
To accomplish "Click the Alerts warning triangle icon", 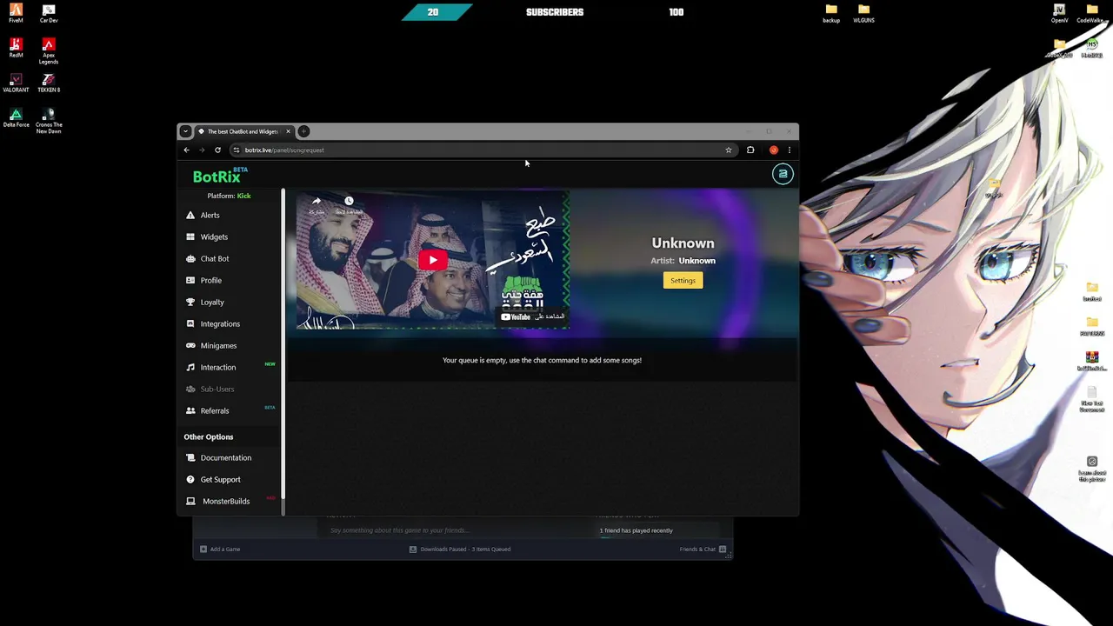I will click(190, 215).
